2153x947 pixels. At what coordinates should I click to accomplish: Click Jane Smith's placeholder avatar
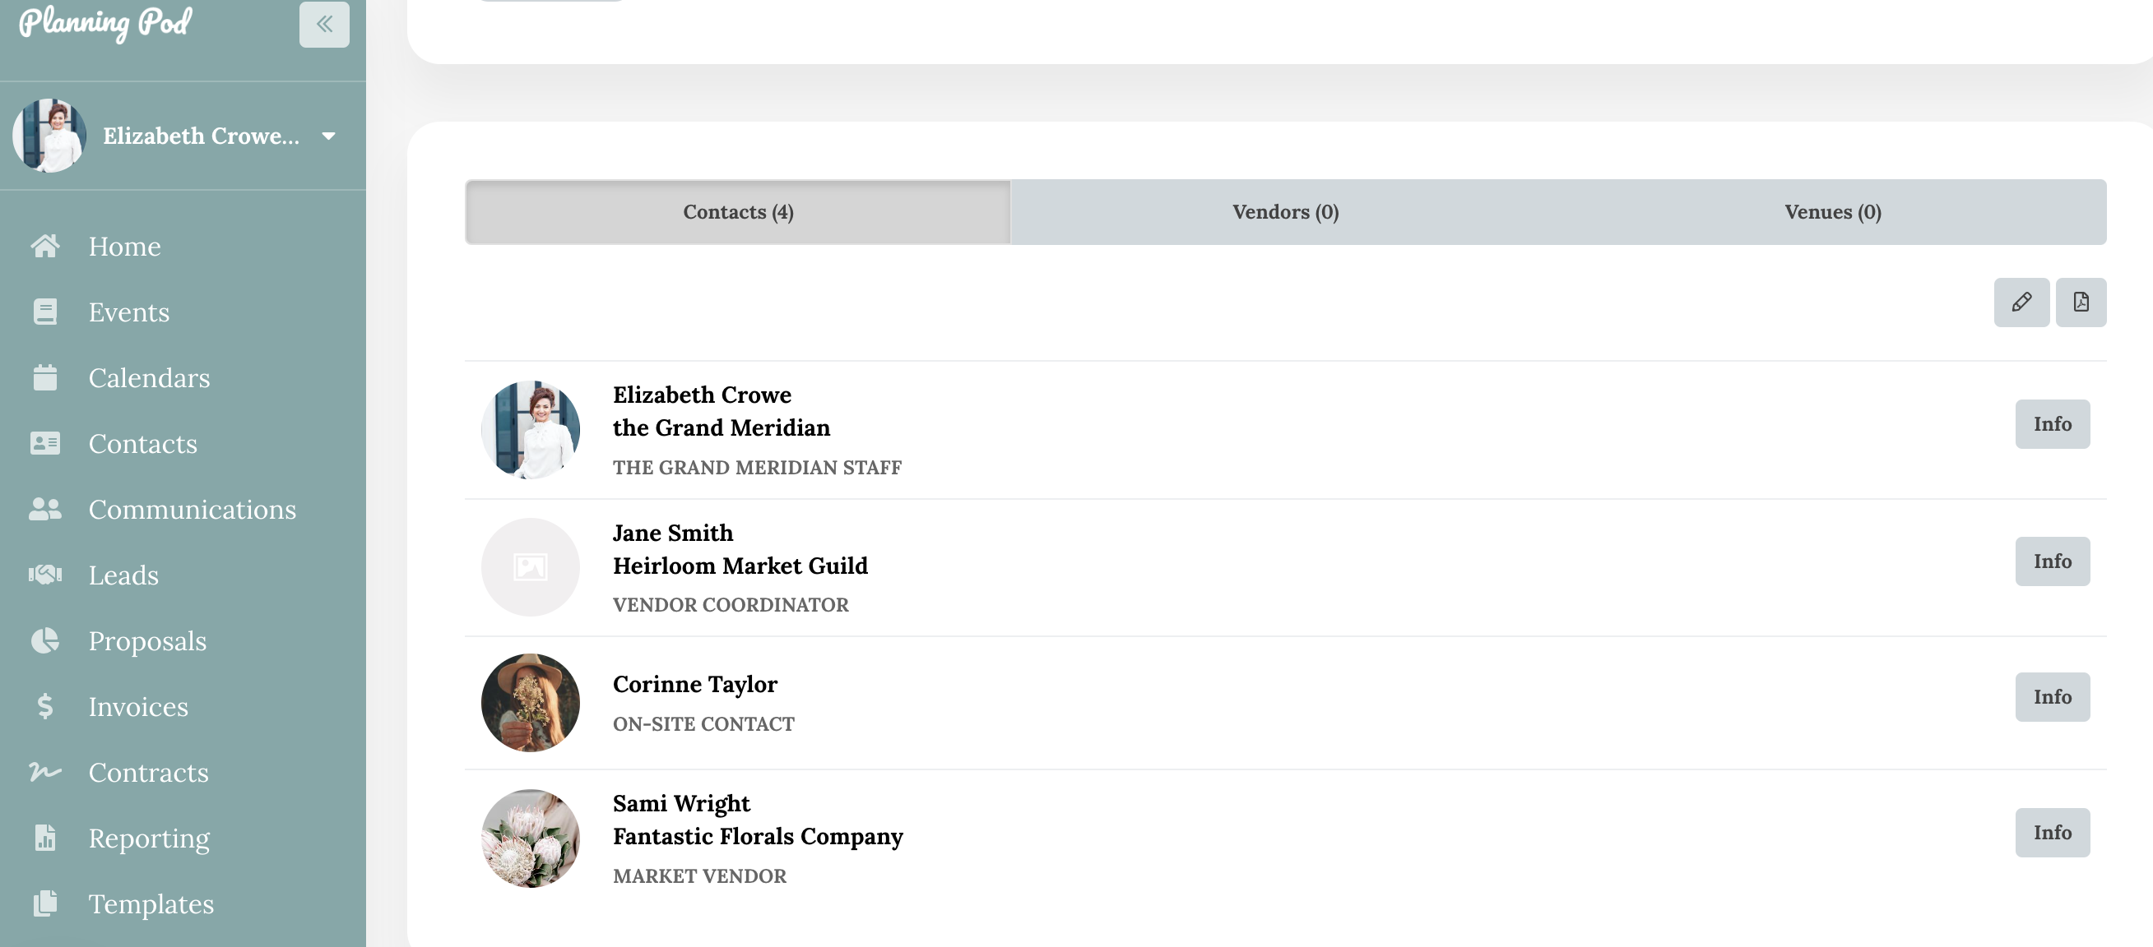[x=530, y=567]
